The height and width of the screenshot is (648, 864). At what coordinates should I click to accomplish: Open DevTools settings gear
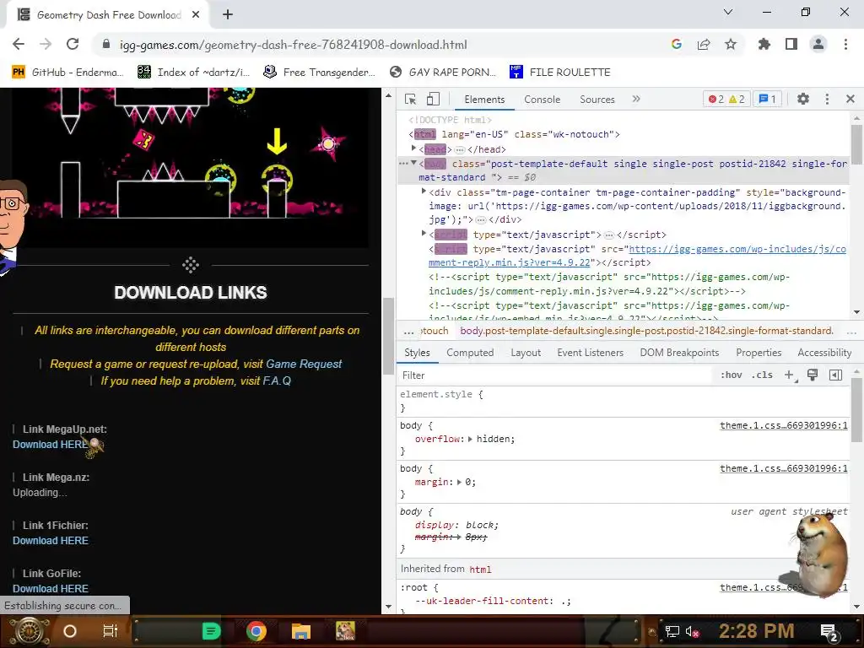coord(803,100)
